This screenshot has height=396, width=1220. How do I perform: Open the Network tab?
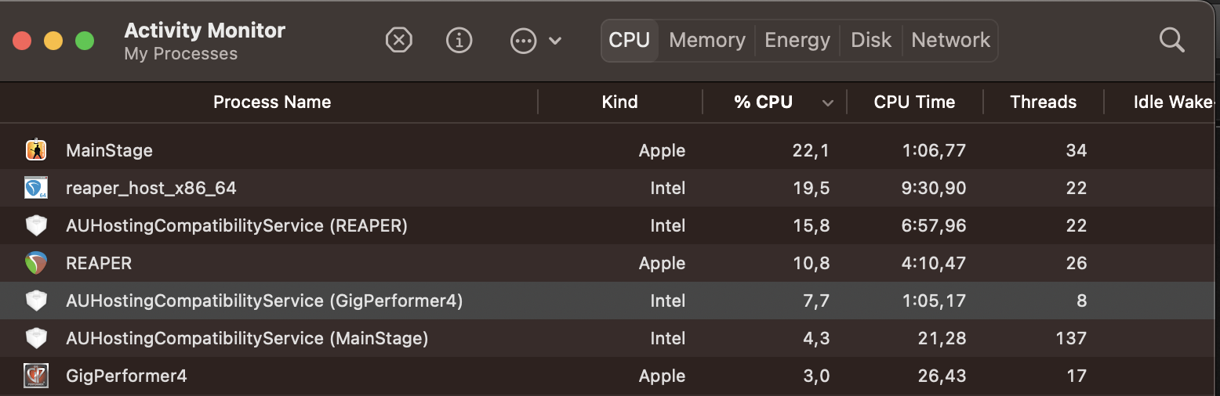(x=951, y=40)
